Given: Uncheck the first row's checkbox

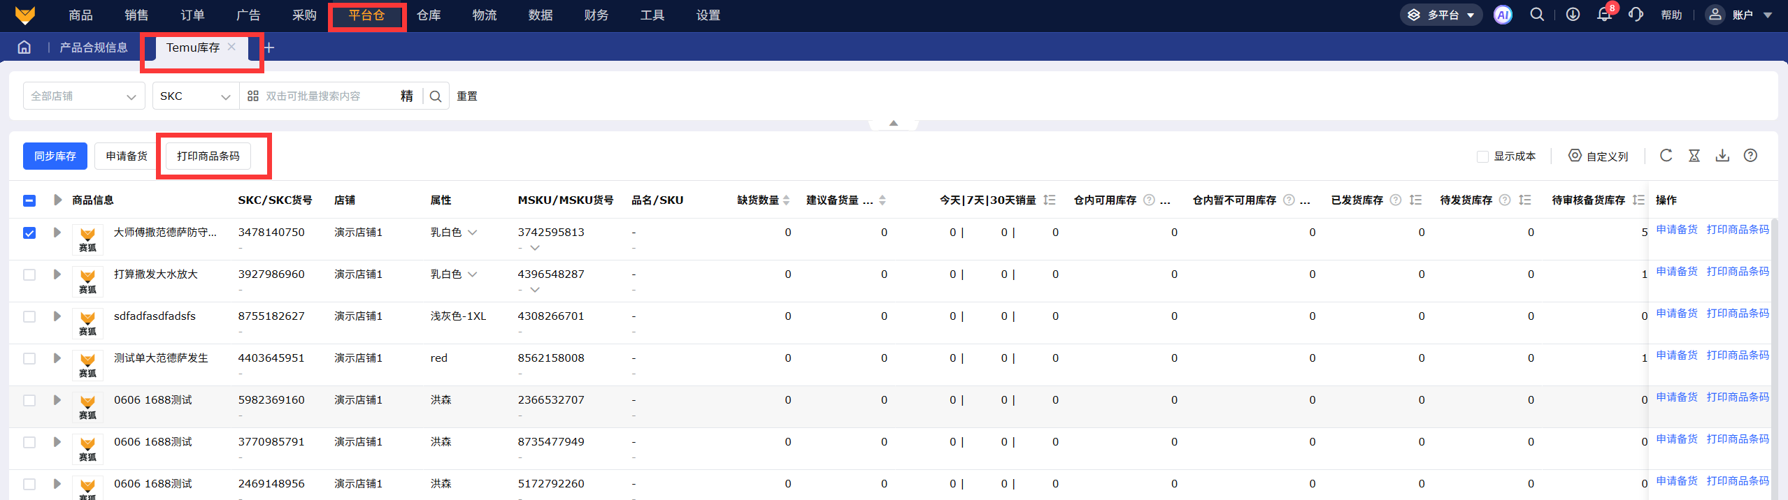Looking at the screenshot, I should 29,233.
